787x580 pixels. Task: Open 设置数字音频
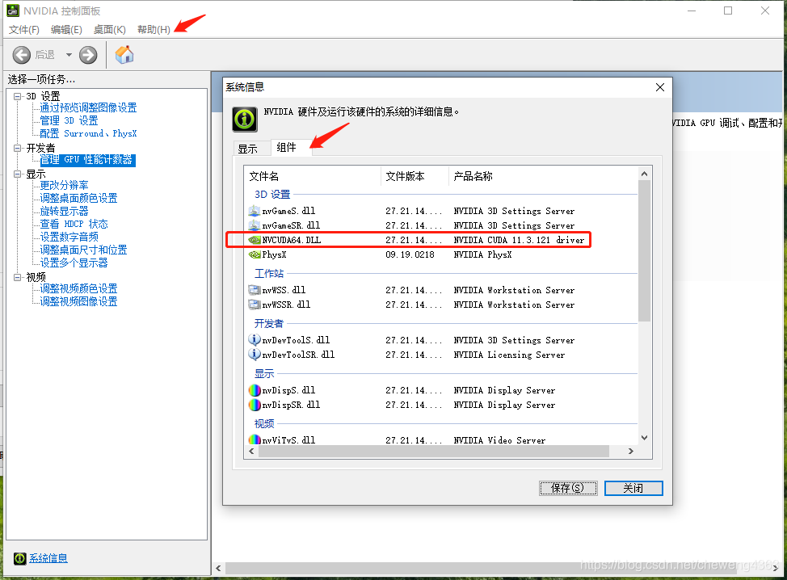point(69,237)
